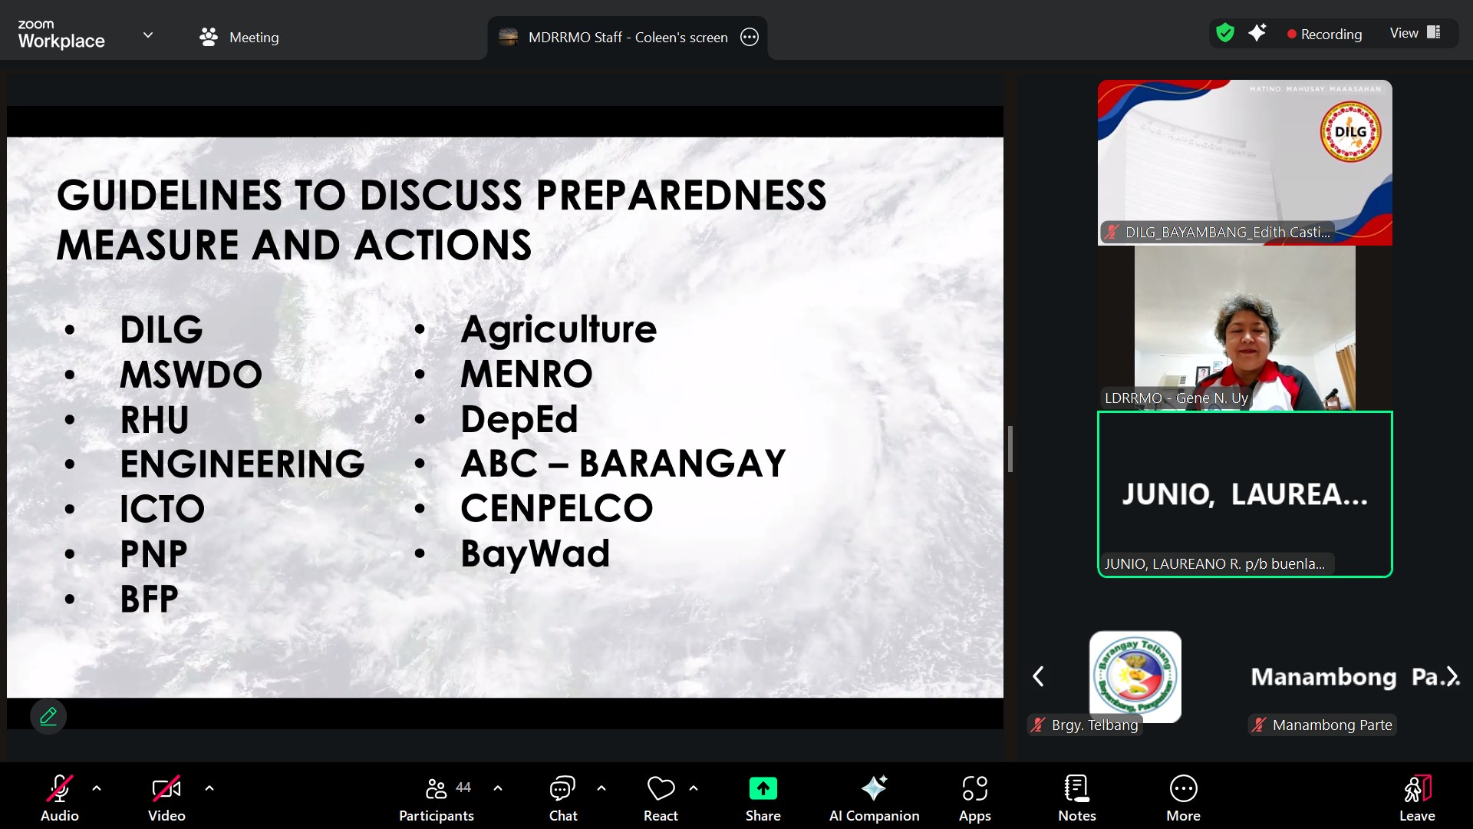Open the Participants list
Screen dimensions: 1473x829
pyautogui.click(x=437, y=798)
